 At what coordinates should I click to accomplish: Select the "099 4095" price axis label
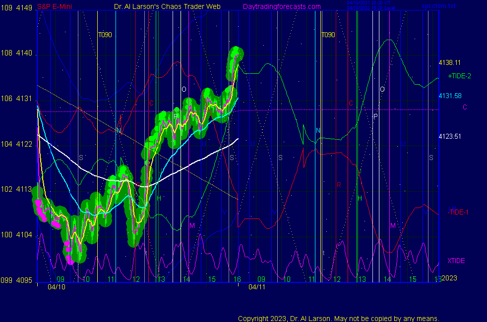click(16, 280)
